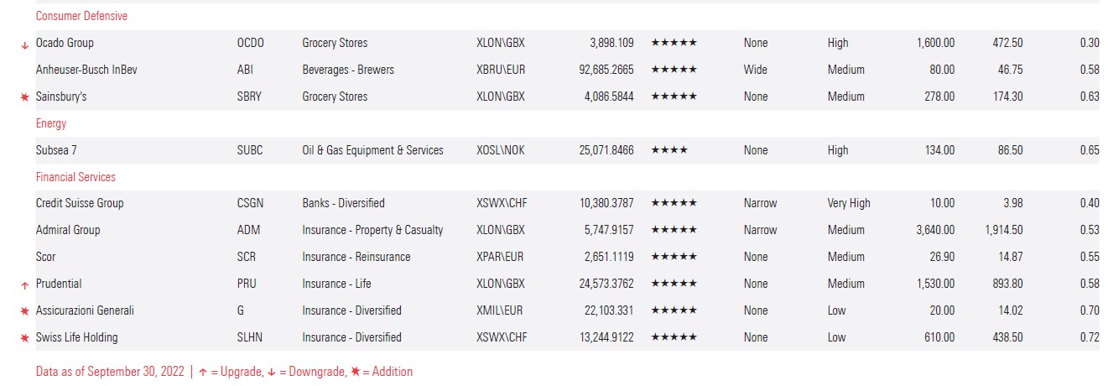This screenshot has width=1108, height=386.
Task: Click the Scor company name
Action: [x=46, y=257]
